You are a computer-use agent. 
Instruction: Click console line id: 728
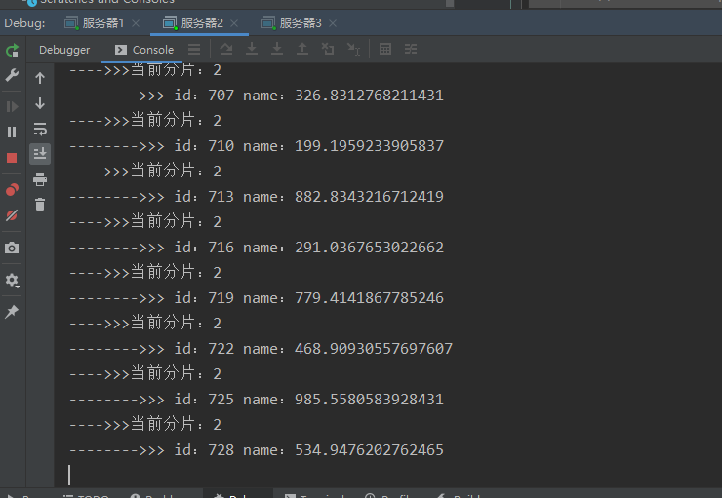(x=256, y=449)
